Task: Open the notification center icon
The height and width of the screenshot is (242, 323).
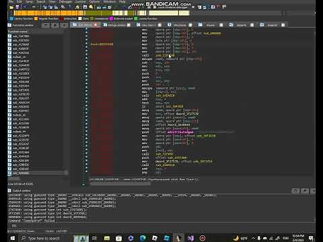Action: 311,238
